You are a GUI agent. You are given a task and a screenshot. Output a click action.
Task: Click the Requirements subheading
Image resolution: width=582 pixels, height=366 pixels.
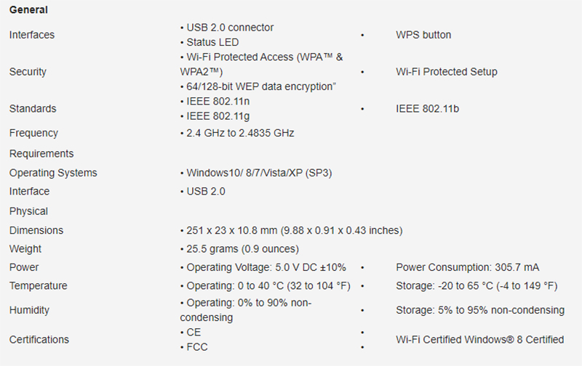[41, 153]
